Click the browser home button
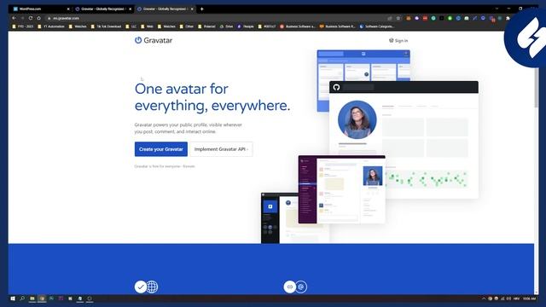 coord(39,18)
